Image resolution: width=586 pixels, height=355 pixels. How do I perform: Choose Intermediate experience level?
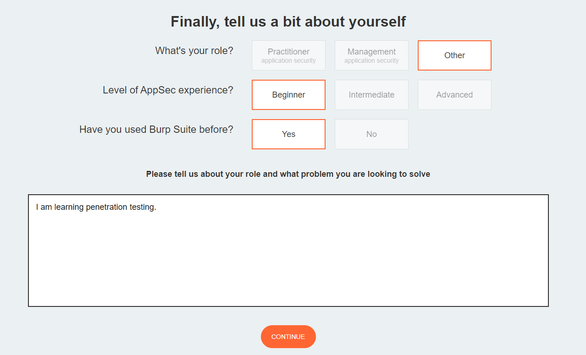(x=371, y=95)
